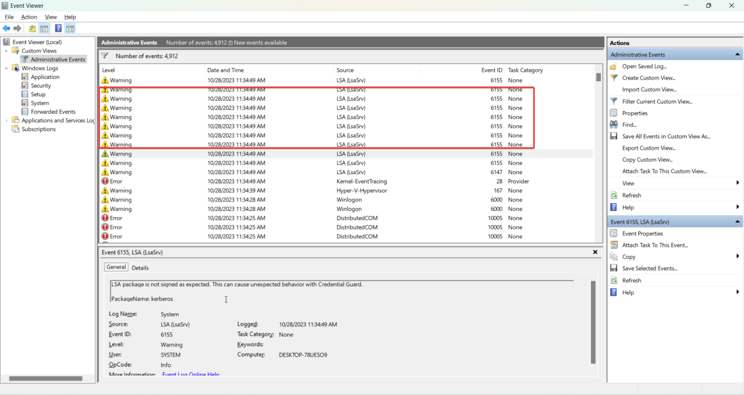Click the back navigation arrow in the toolbar
The image size is (744, 395).
click(x=6, y=28)
